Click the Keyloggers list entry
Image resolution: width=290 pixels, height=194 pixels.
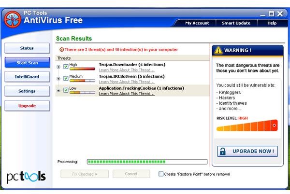[x=229, y=93]
